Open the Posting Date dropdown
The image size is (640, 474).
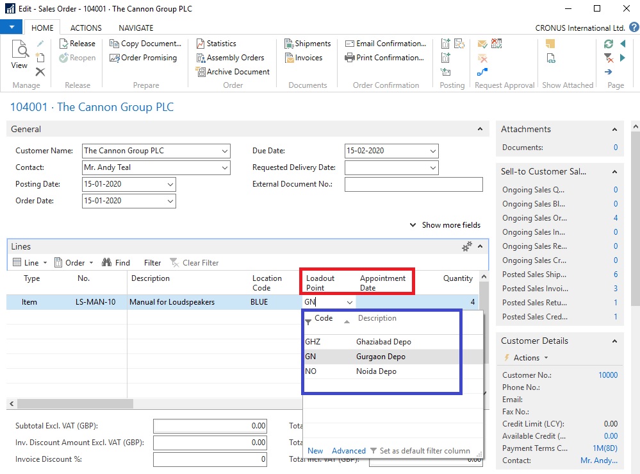[x=170, y=184]
